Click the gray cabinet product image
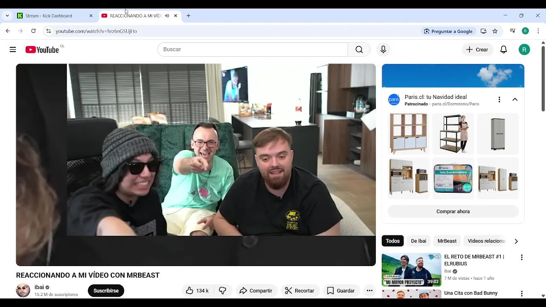This screenshot has height=307, width=546. 497,133
